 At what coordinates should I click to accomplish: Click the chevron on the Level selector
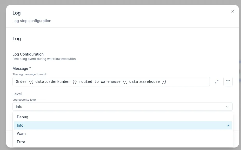pos(227,106)
